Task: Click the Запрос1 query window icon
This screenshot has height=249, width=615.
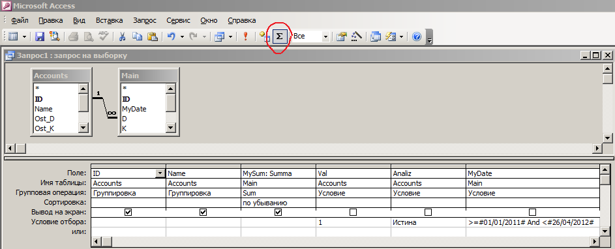Action: pos(10,55)
